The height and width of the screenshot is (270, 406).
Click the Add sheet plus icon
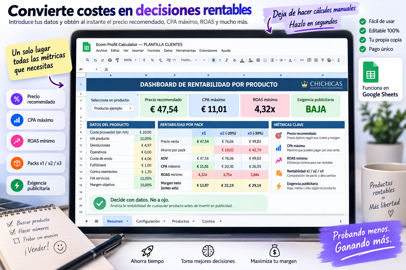click(x=86, y=221)
